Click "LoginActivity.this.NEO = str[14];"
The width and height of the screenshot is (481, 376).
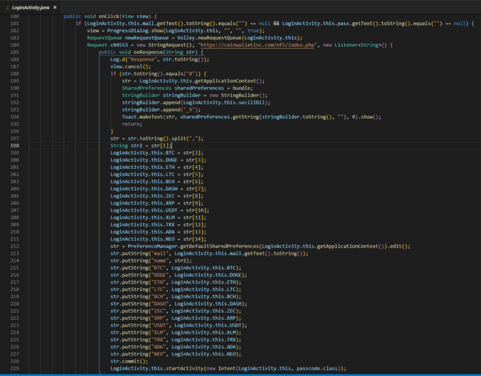pos(158,239)
